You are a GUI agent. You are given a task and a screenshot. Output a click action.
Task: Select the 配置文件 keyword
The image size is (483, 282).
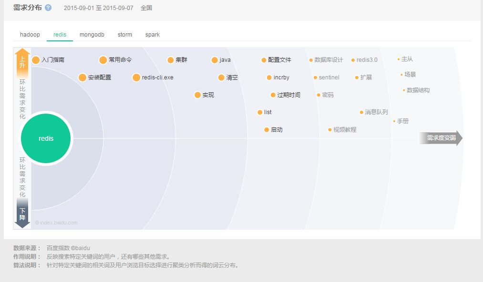[x=277, y=60]
